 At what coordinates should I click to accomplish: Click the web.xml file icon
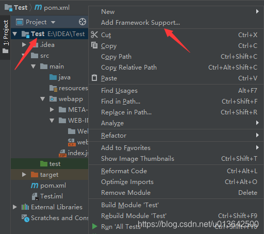tap(72, 142)
